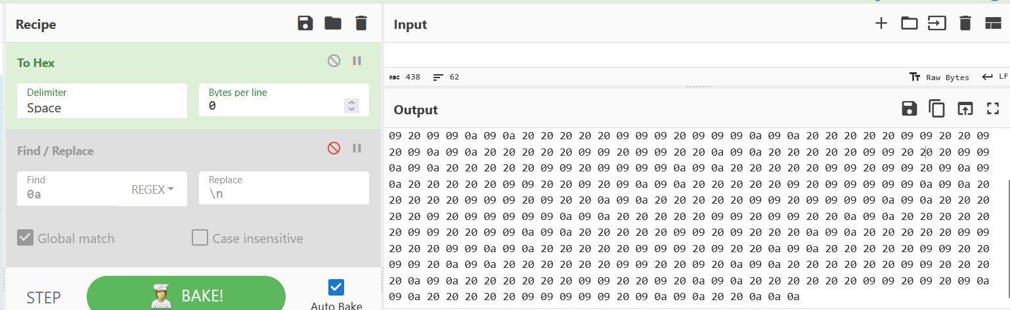The image size is (1010, 310).
Task: Maximise the output pane
Action: tap(993, 109)
